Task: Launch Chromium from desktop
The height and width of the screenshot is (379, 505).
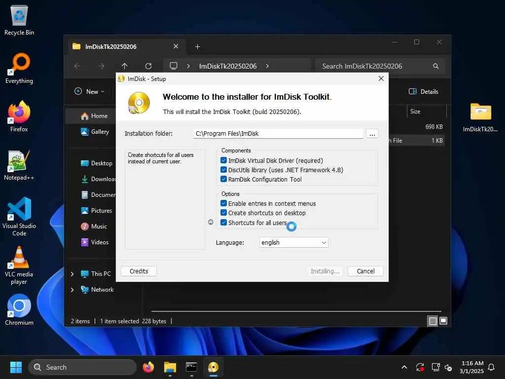Action: coord(19,310)
